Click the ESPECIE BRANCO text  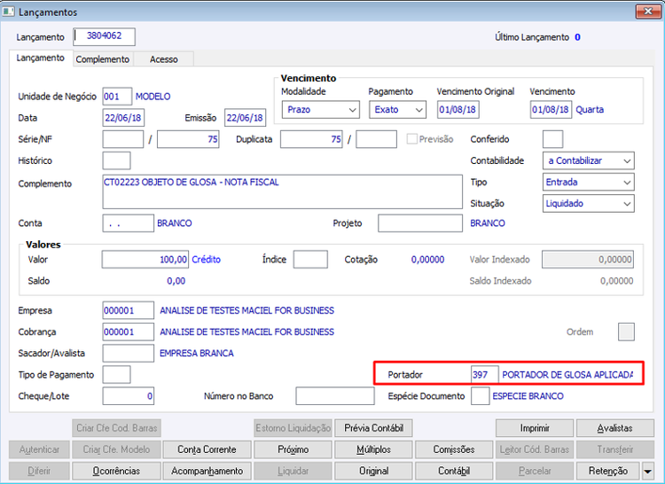[528, 396]
